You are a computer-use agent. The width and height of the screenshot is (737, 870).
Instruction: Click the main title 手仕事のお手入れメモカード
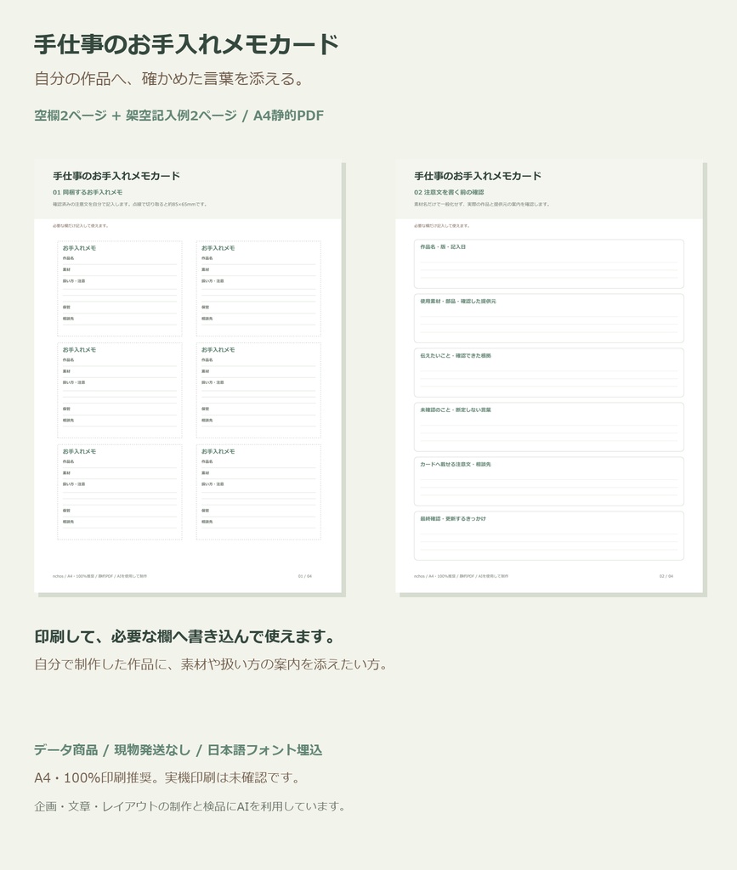tap(186, 44)
